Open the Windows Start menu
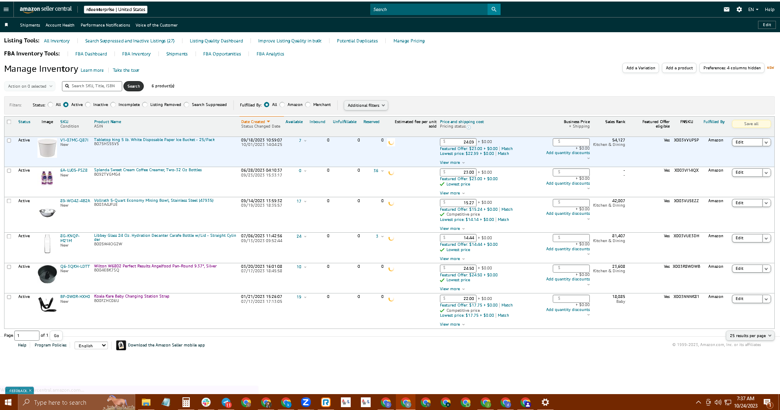780x410 pixels. (8, 402)
